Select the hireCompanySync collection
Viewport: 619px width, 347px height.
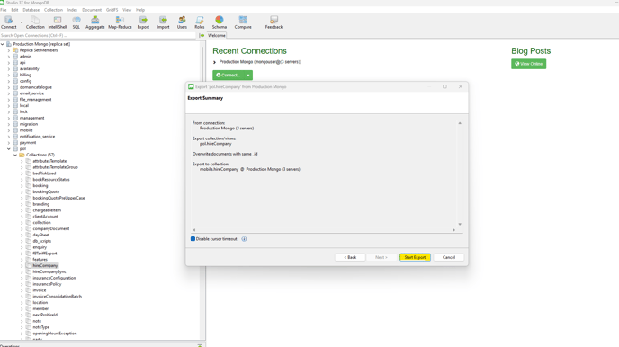[x=49, y=271]
